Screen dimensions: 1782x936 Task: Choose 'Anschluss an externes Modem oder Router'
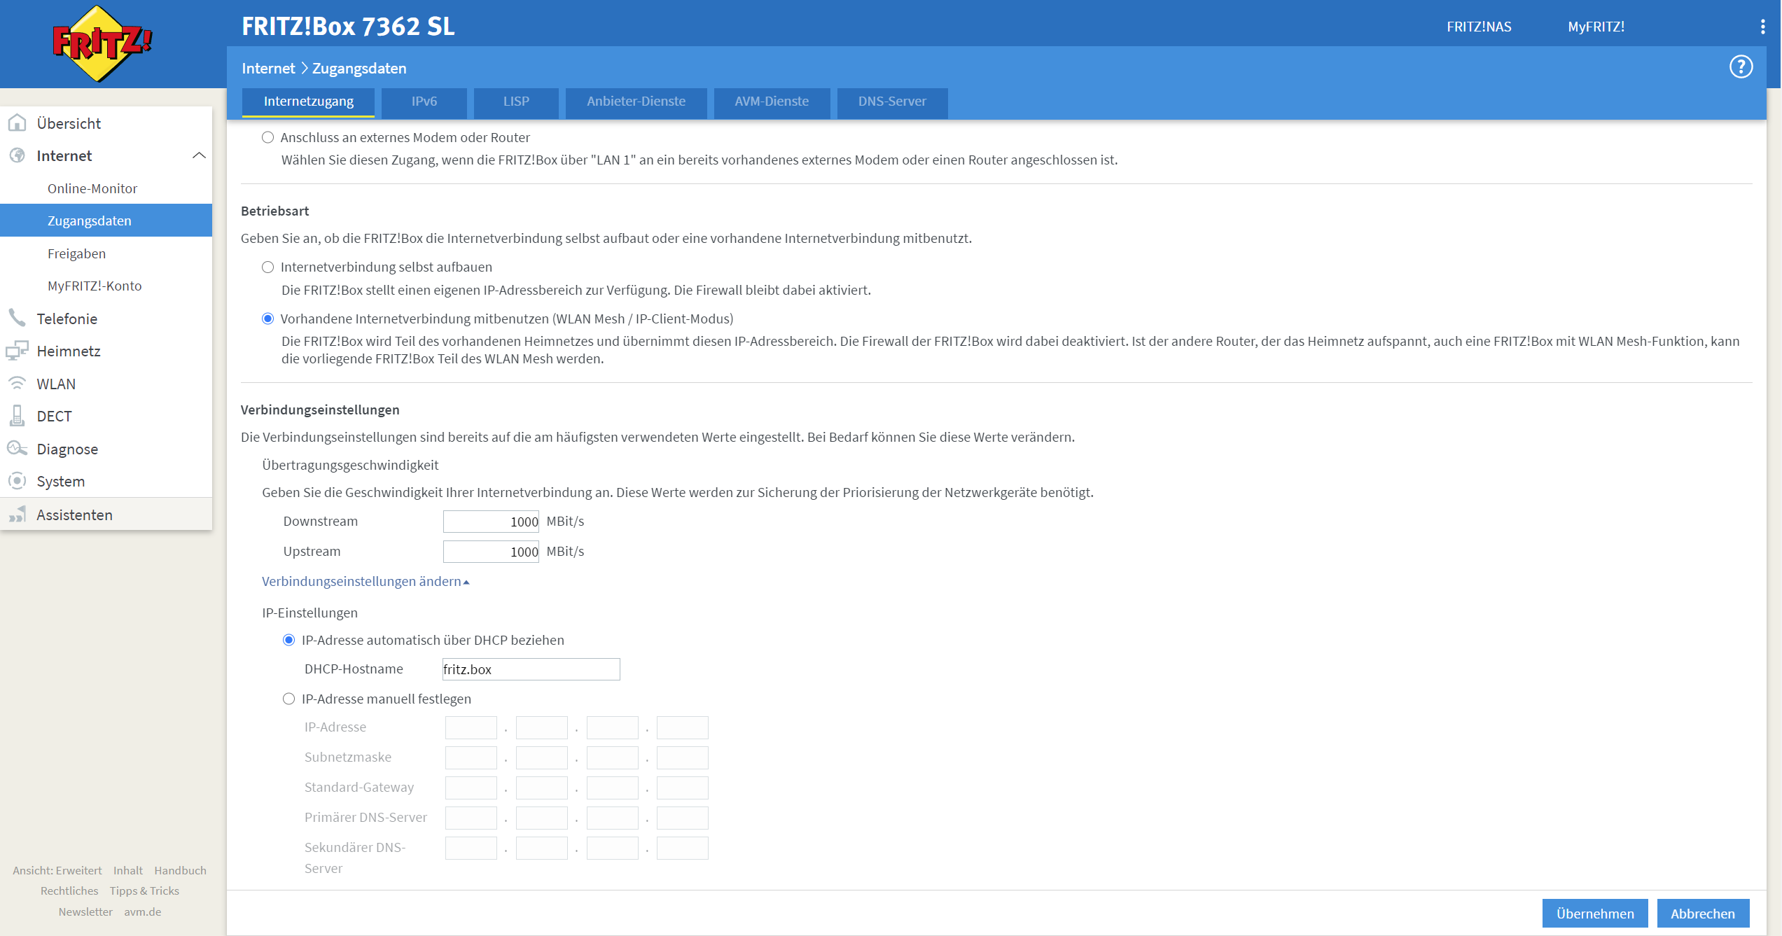click(267, 138)
